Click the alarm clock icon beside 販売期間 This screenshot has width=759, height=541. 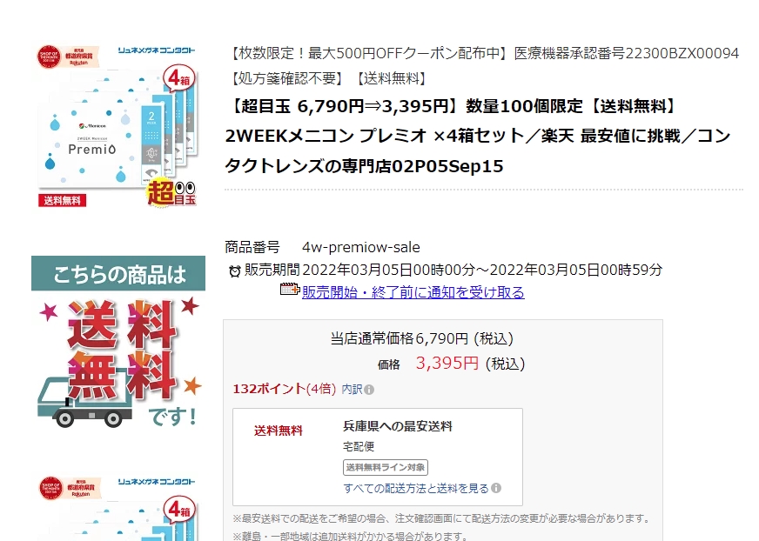(x=235, y=271)
